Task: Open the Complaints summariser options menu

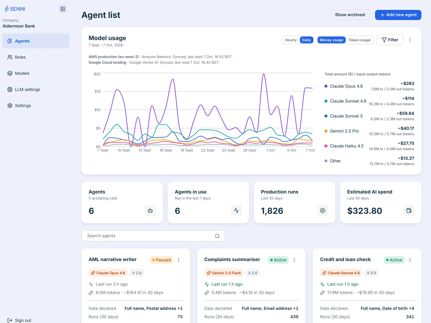Action: pyautogui.click(x=294, y=260)
